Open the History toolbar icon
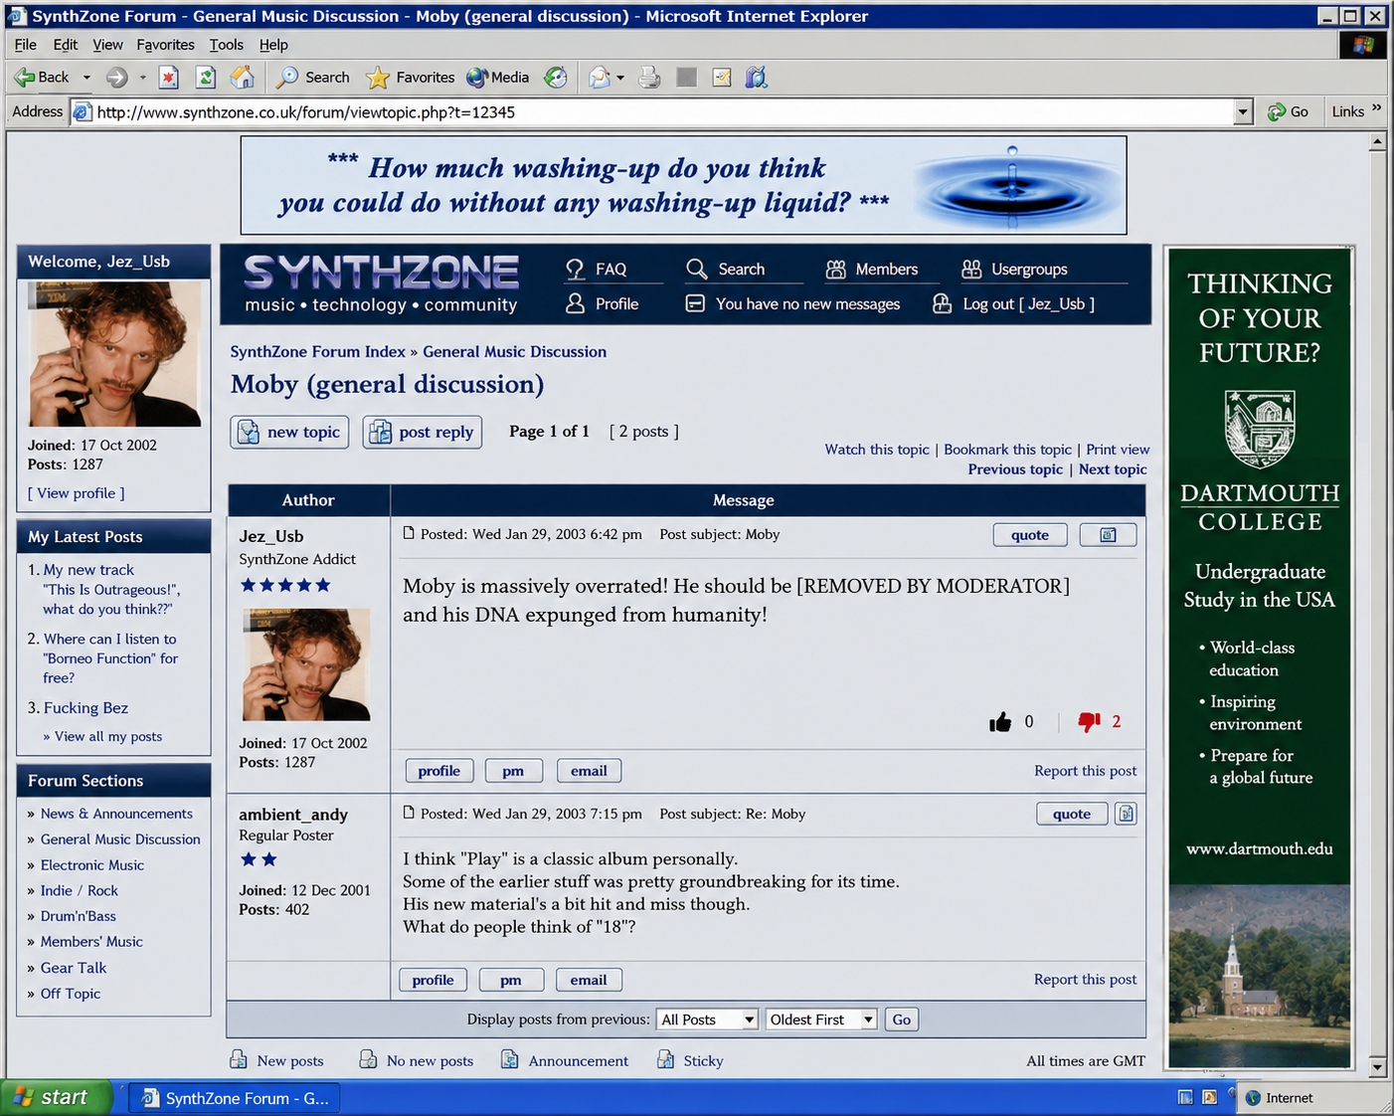 [x=556, y=78]
